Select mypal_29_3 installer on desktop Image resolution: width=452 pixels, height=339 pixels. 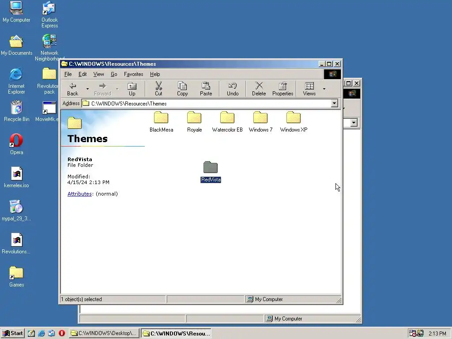click(x=16, y=211)
